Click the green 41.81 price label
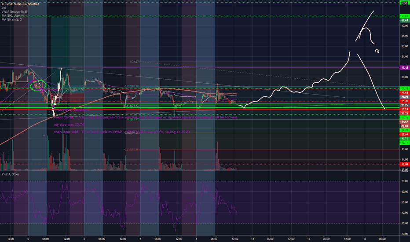 405,16
